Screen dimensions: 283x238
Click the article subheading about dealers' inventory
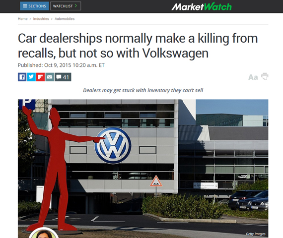[x=143, y=90]
